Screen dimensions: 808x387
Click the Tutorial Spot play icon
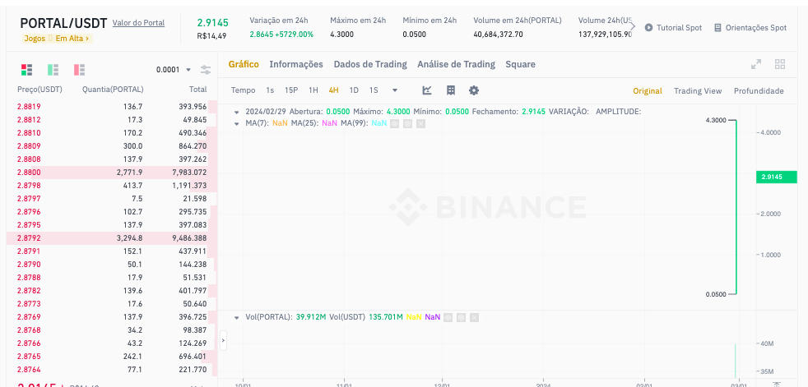tap(648, 28)
